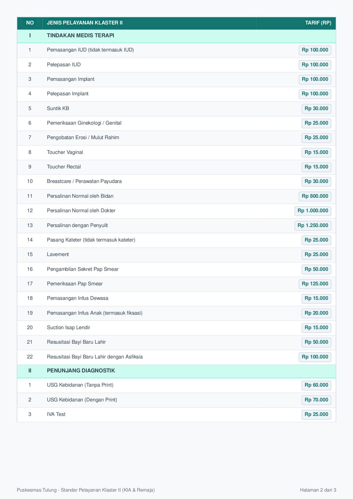
Task: Click the Rp 125.000 Pap Smear tariff
Action: click(315, 284)
